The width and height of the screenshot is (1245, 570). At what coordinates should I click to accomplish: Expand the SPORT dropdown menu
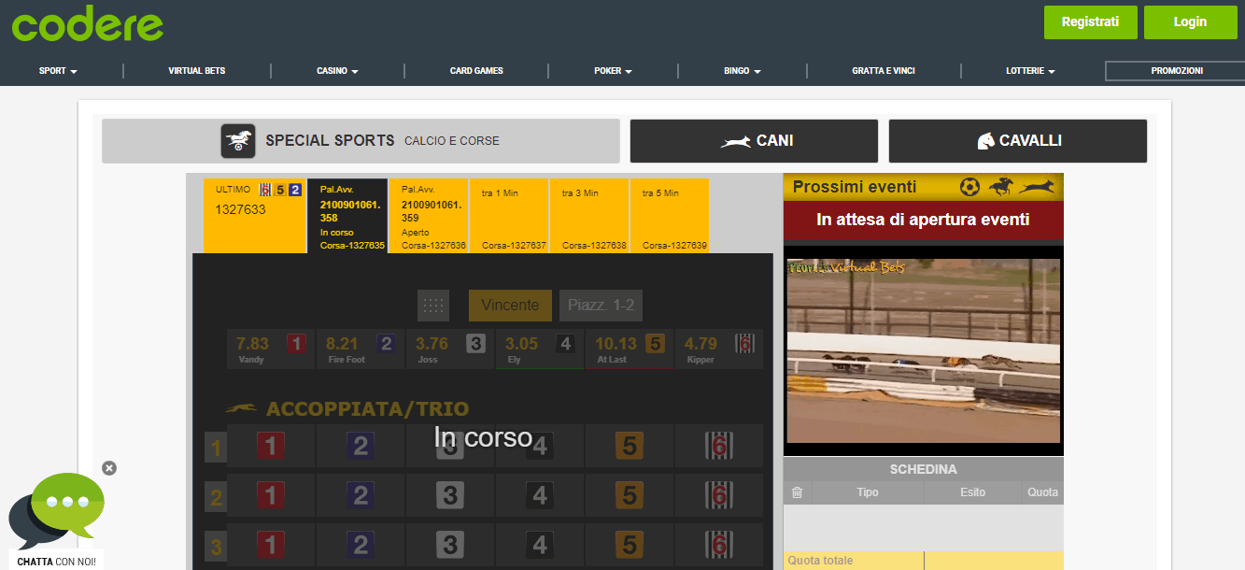coord(58,71)
